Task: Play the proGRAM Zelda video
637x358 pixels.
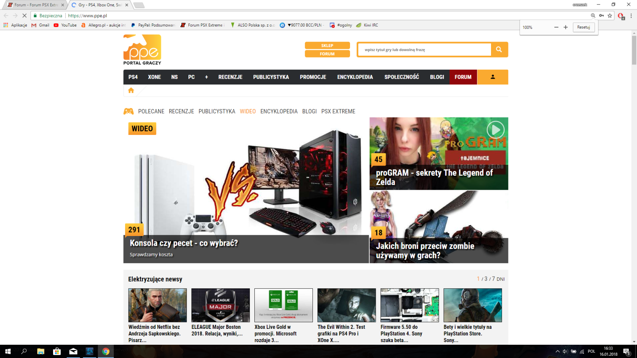Action: point(495,130)
